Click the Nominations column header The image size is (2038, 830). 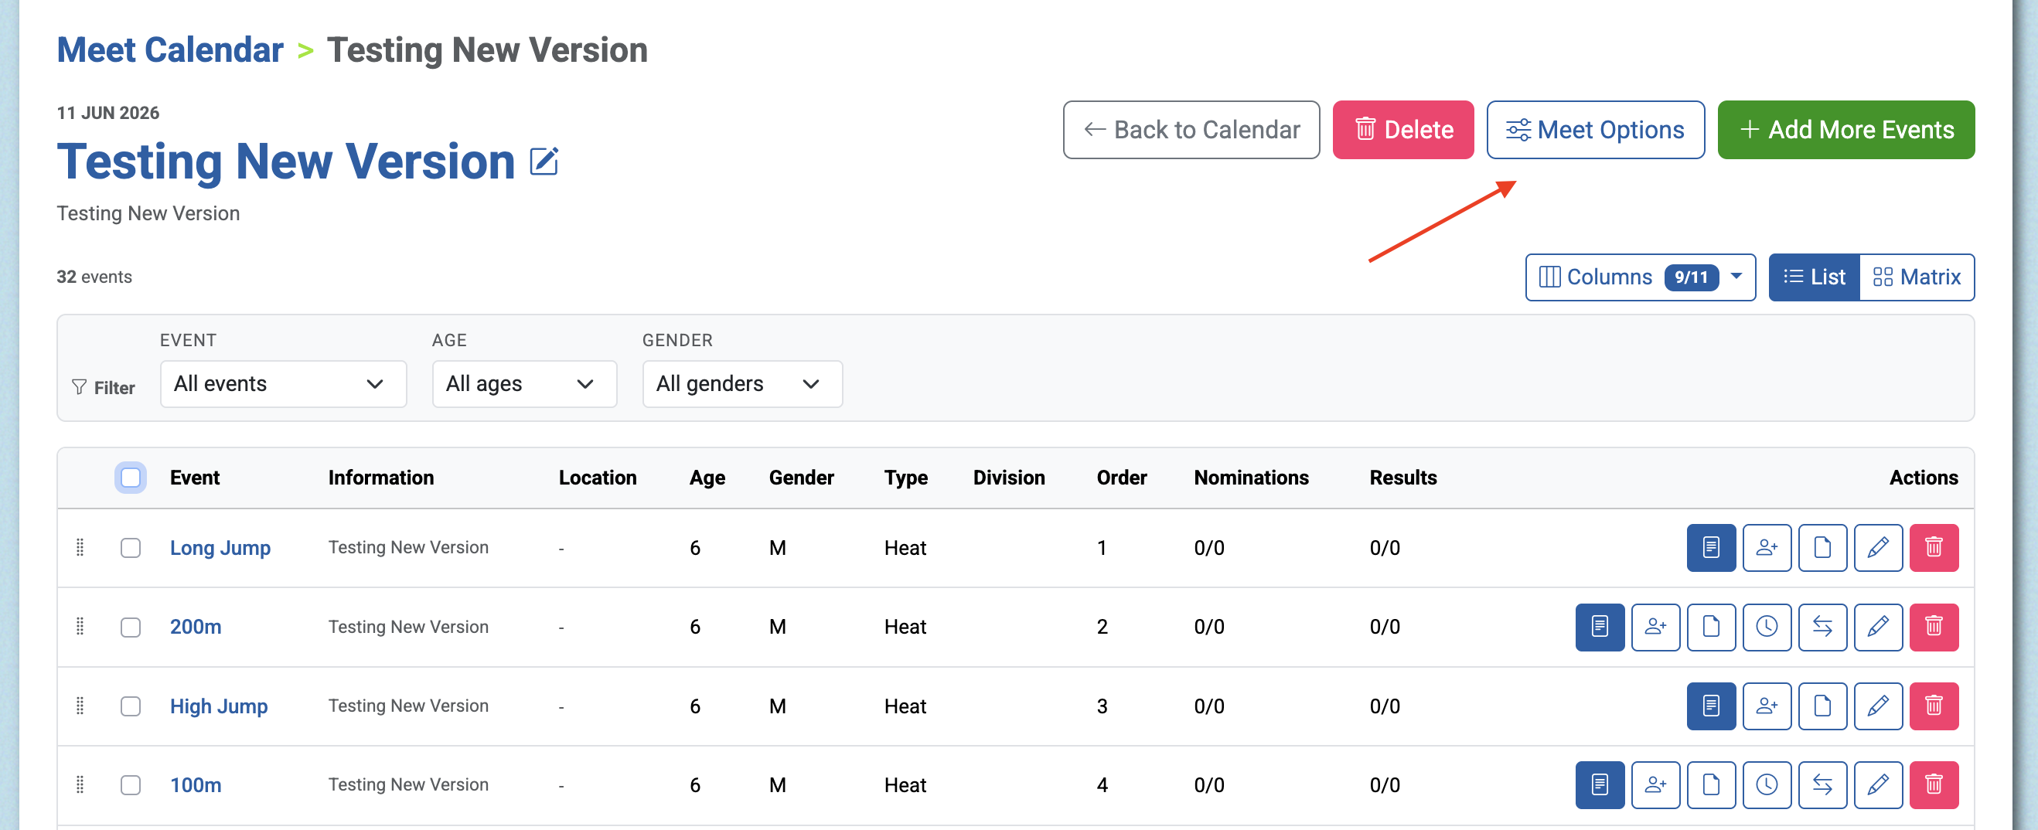click(1251, 478)
